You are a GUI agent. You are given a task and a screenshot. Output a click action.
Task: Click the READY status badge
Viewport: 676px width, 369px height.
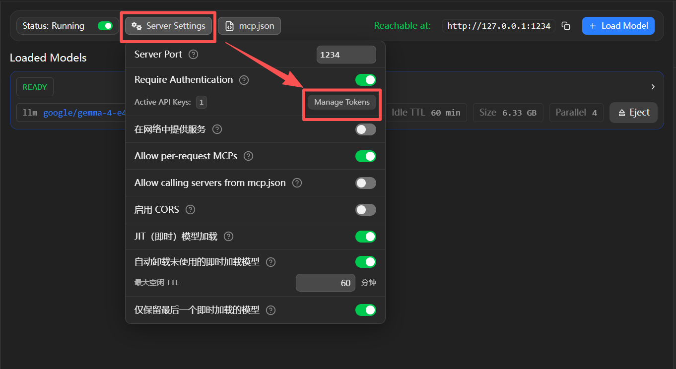[x=35, y=87]
